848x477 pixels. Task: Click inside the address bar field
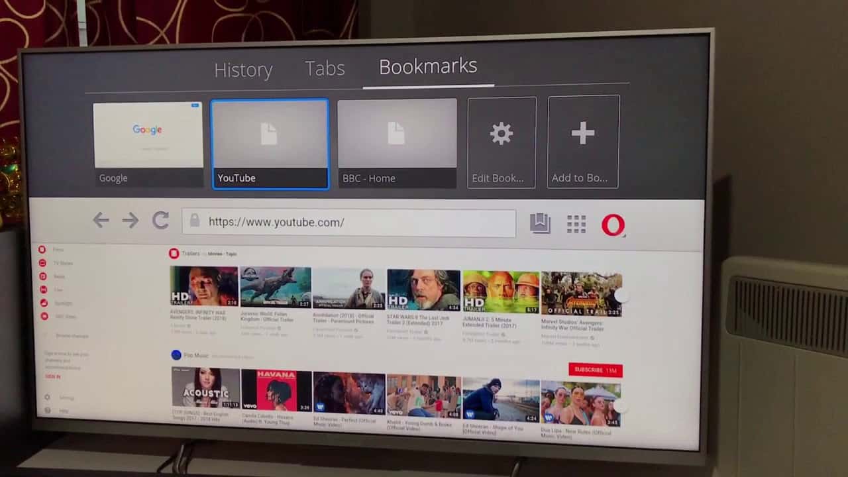pyautogui.click(x=349, y=222)
